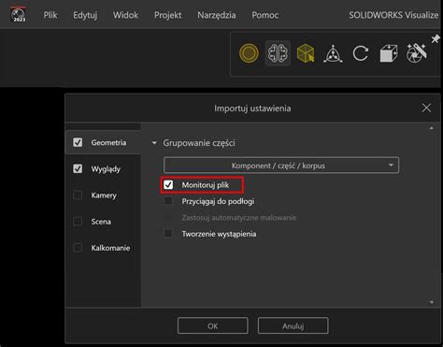Select the Scena tab label

101,222
